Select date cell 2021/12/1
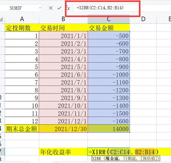The height and width of the screenshot is (163, 171). (x=63, y=121)
